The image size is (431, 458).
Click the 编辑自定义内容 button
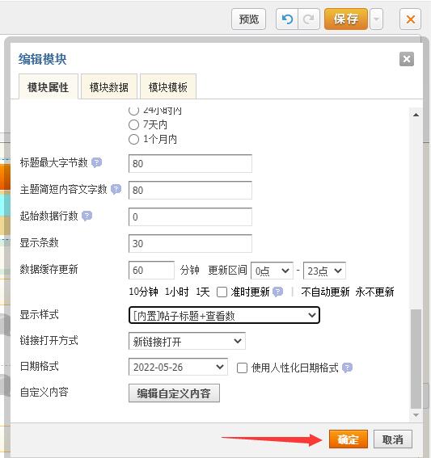pyautogui.click(x=174, y=393)
